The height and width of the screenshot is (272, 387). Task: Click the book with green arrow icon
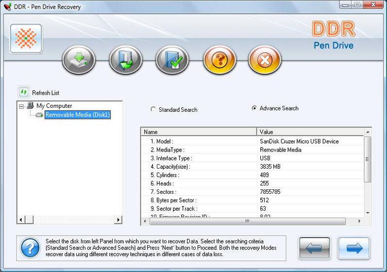pos(126,60)
